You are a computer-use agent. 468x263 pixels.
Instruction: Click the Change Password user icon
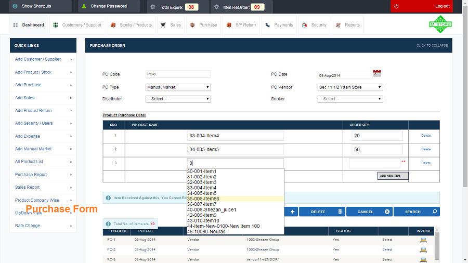tap(84, 6)
